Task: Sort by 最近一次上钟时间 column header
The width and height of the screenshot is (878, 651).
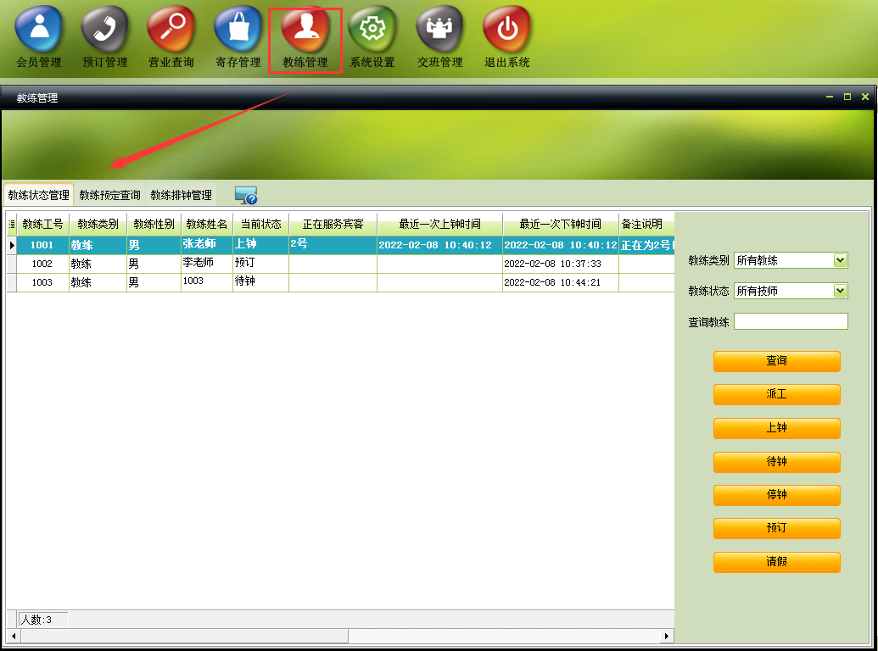Action: [439, 225]
